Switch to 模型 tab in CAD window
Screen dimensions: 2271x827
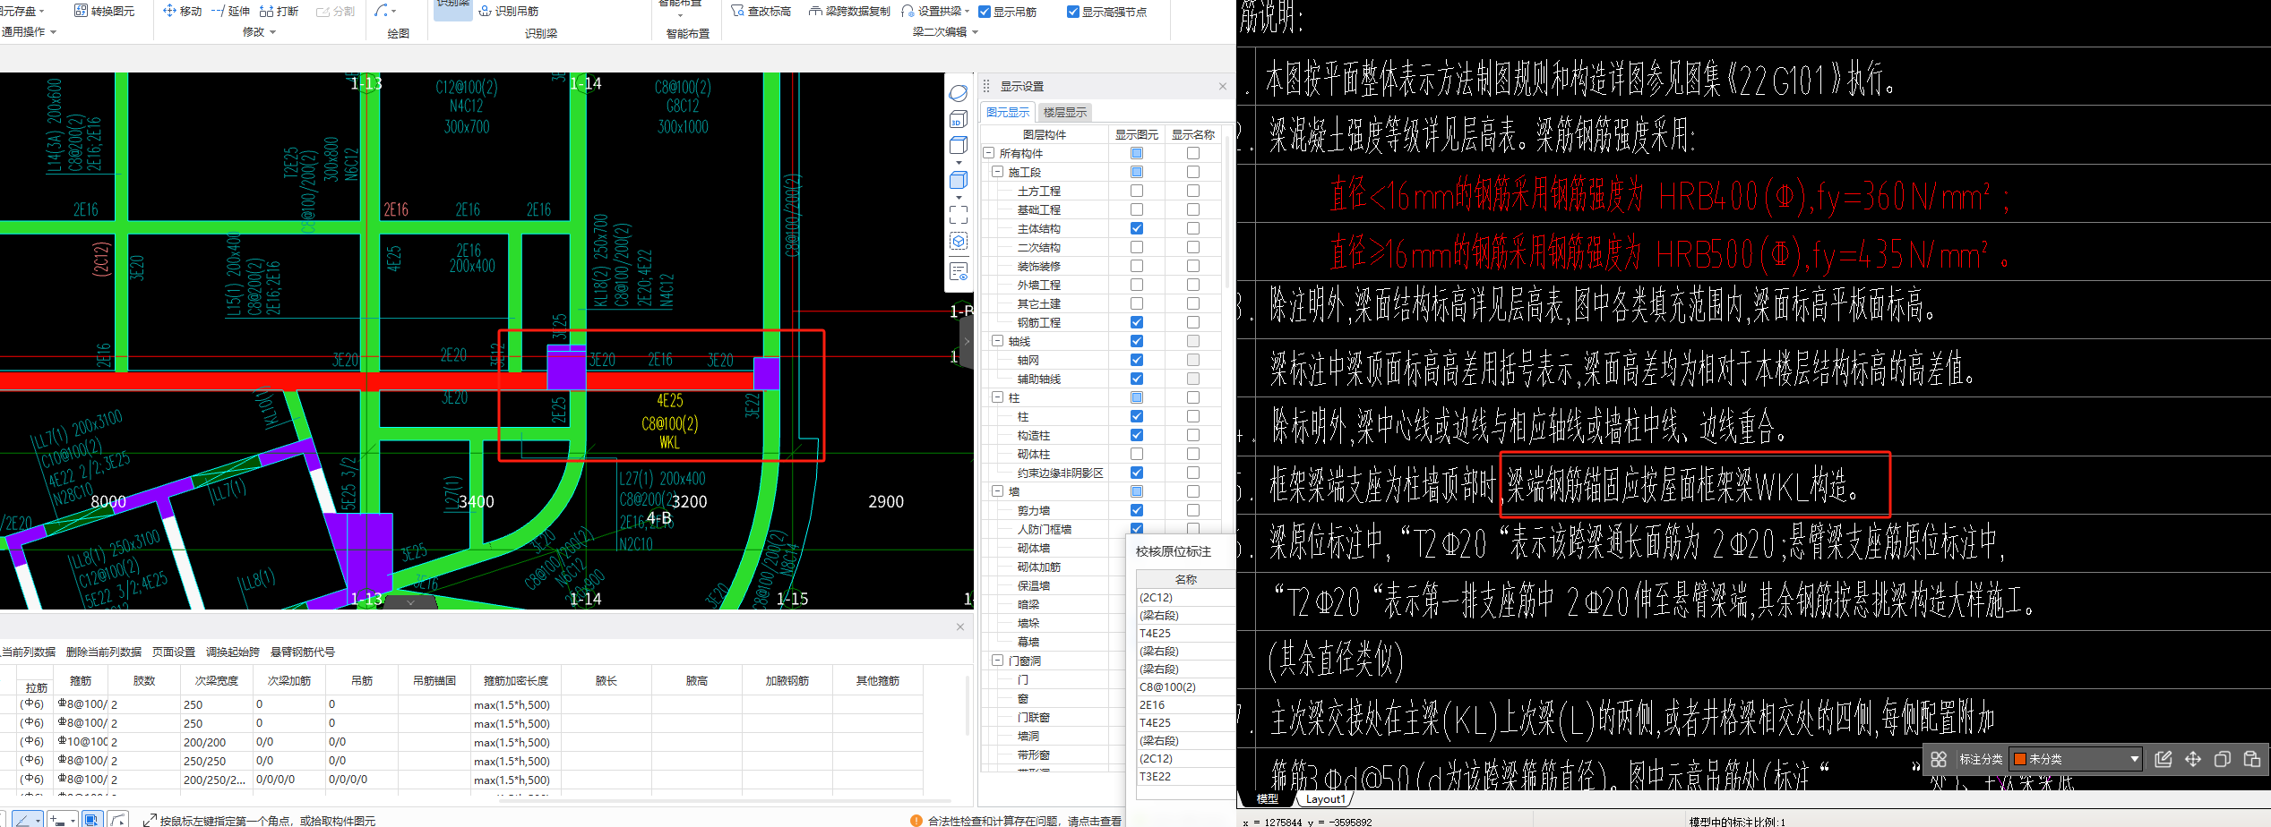1267,799
